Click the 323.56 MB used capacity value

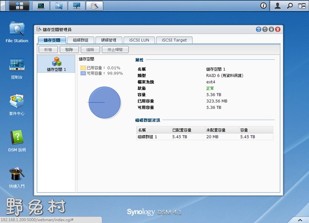tap(217, 101)
